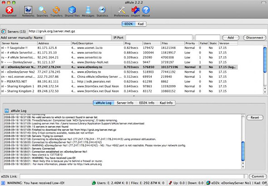The image size is (268, 186).
Task: Click the server.met URL input field
Action: tap(147, 31)
